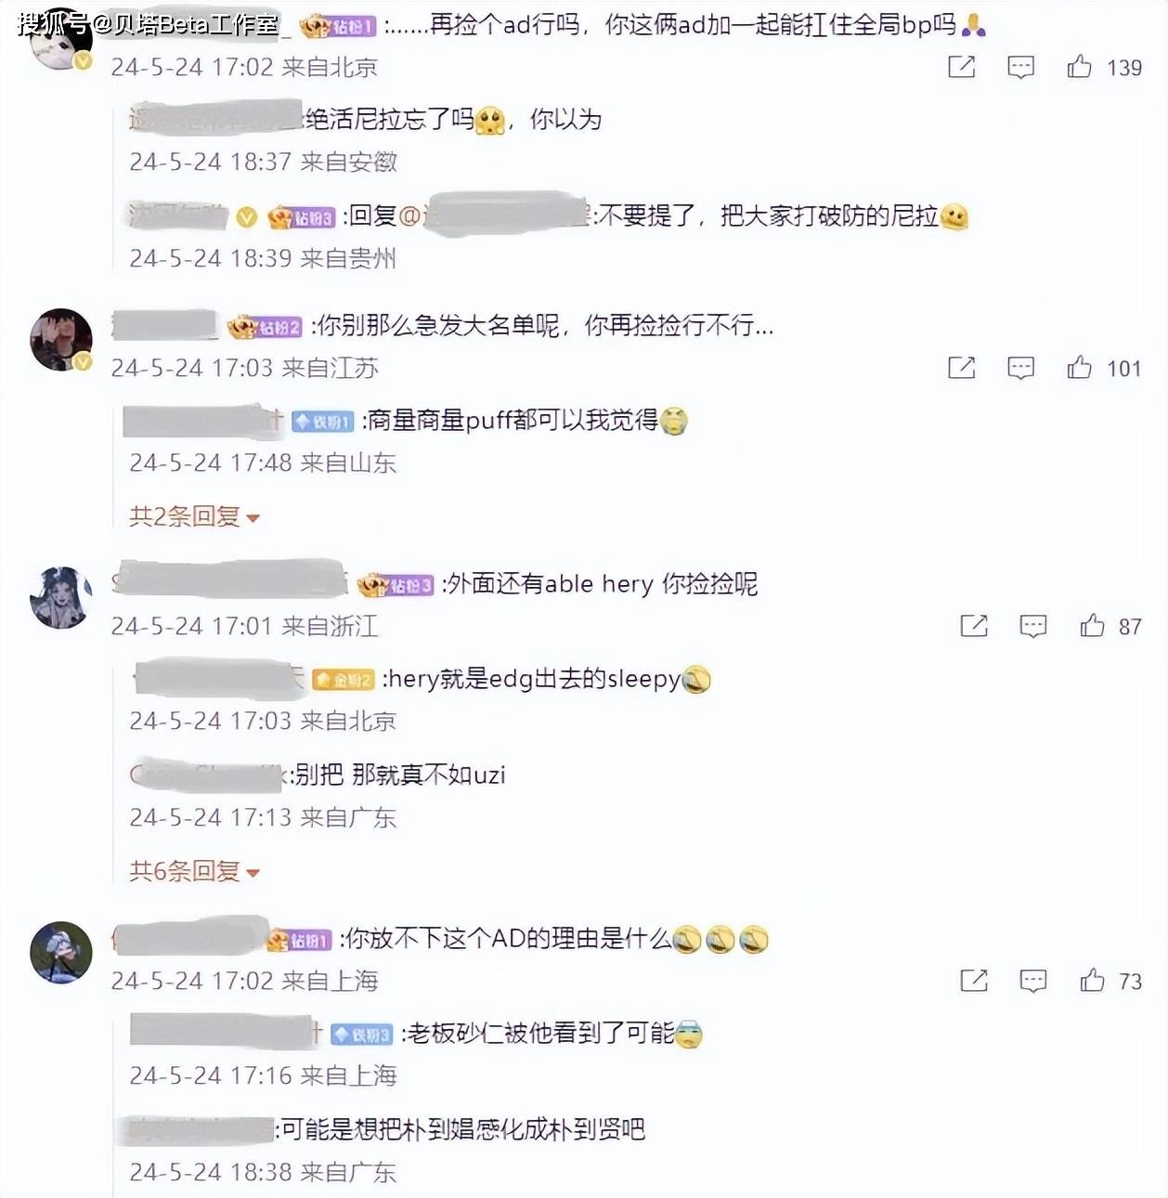
Task: Expand 共6条回复 replies
Action: pyautogui.click(x=194, y=871)
